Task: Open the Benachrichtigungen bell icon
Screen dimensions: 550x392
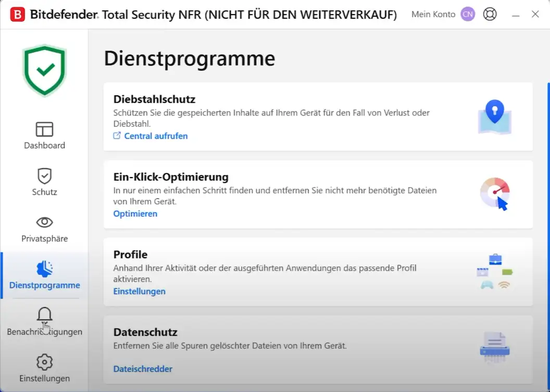Action: pyautogui.click(x=44, y=315)
